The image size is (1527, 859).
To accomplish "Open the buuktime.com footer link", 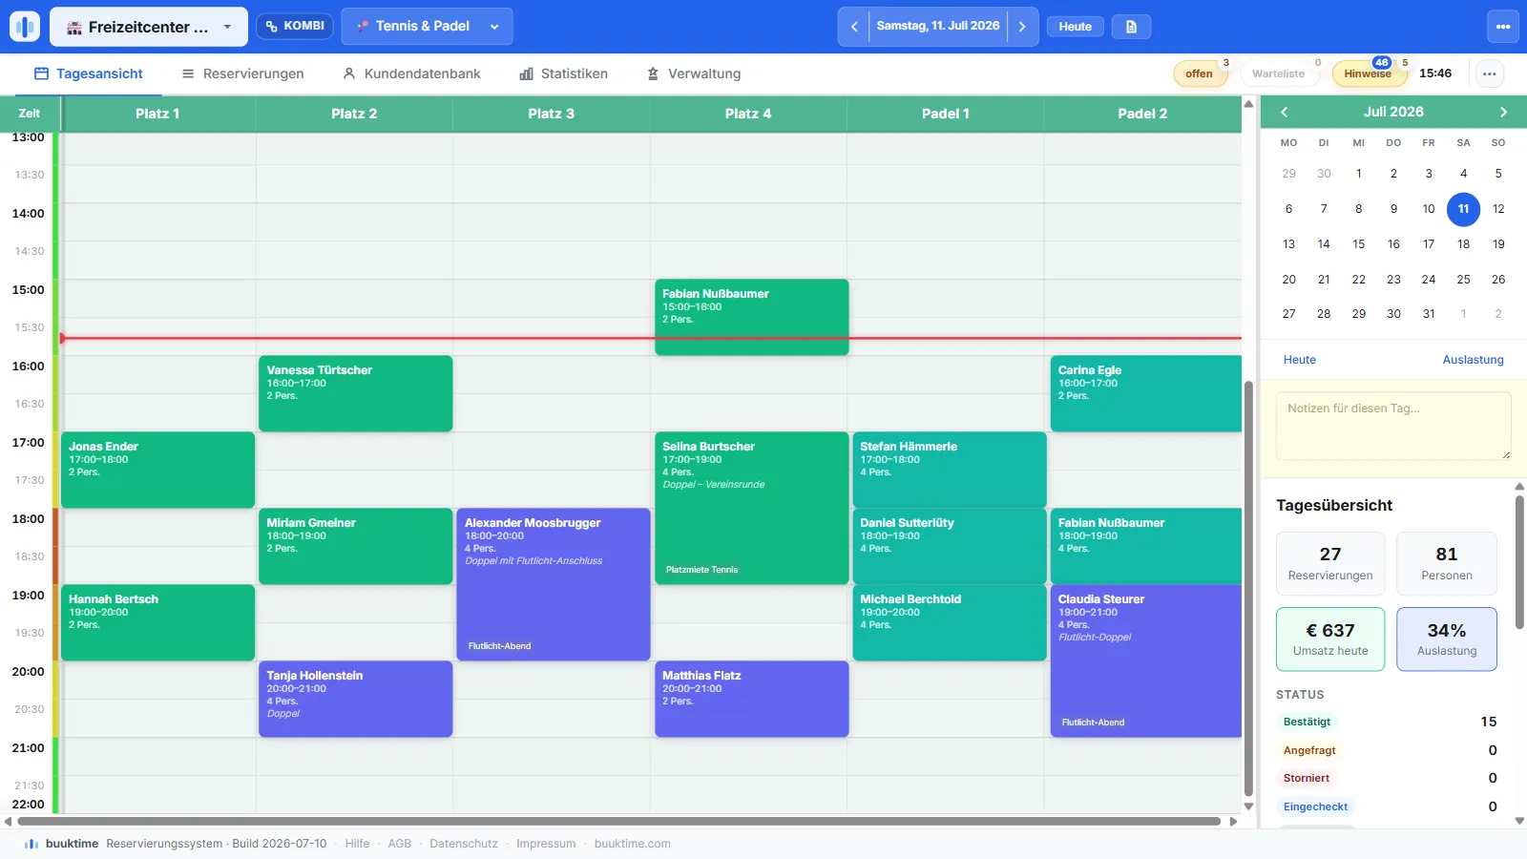I will tap(632, 844).
